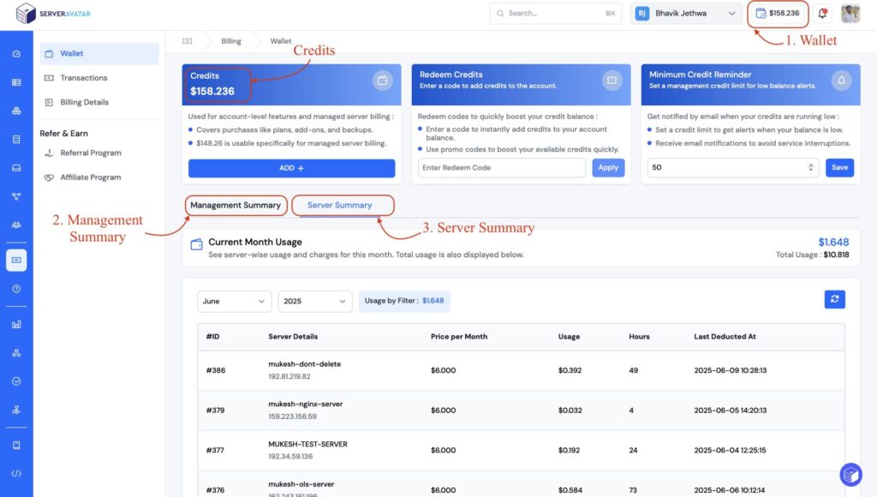
Task: Open the code brackets icon in sidebar
Action: (x=16, y=474)
